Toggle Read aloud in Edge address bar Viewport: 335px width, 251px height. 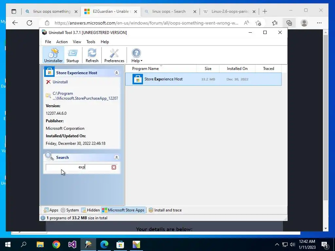(x=246, y=23)
